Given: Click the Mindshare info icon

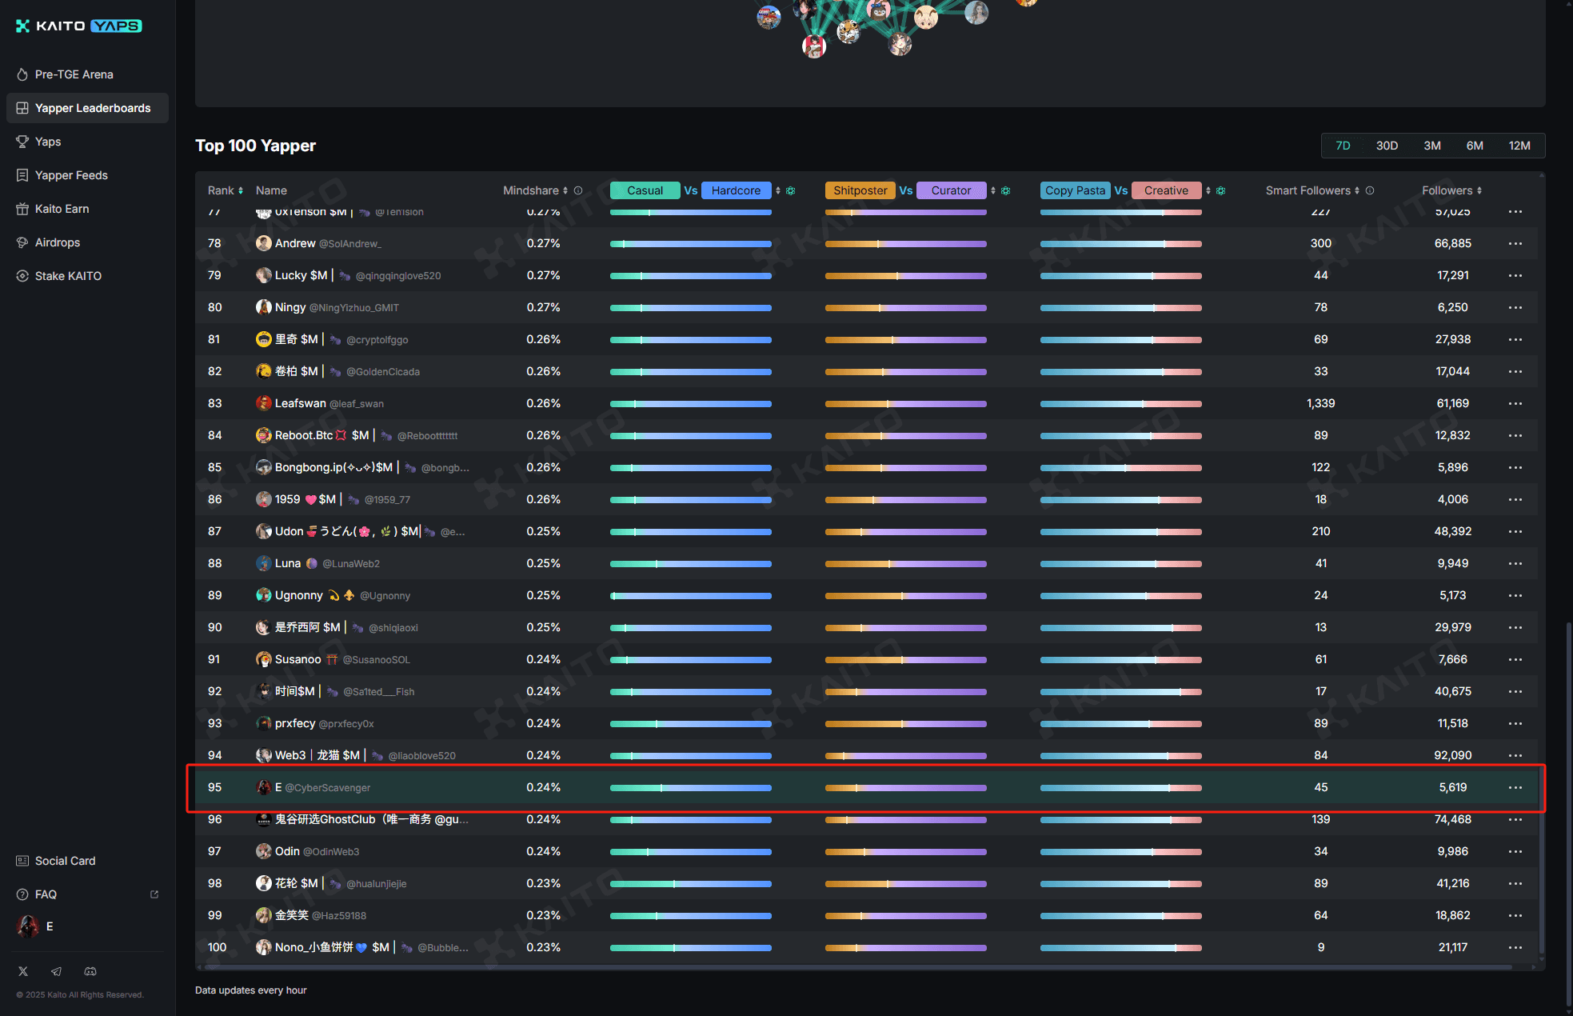Looking at the screenshot, I should click(578, 190).
